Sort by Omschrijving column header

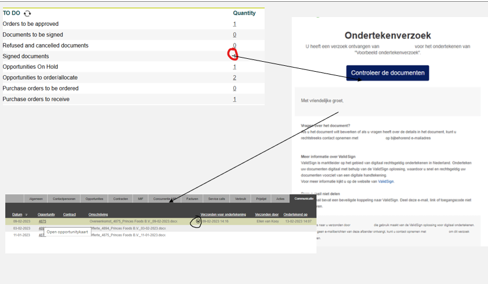[x=98, y=215]
